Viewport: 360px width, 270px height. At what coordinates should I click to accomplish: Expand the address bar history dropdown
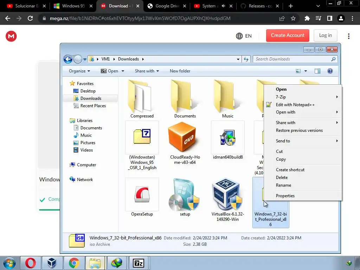pos(238,59)
